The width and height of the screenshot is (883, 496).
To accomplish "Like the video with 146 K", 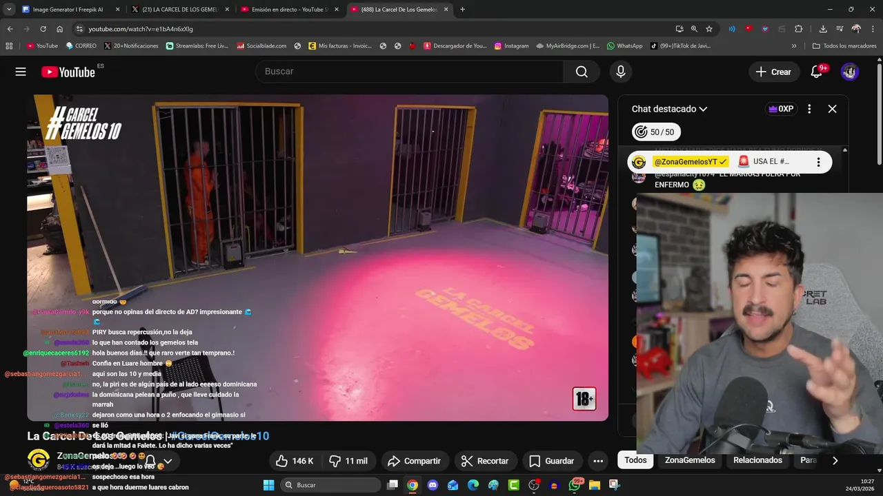I will tap(295, 461).
